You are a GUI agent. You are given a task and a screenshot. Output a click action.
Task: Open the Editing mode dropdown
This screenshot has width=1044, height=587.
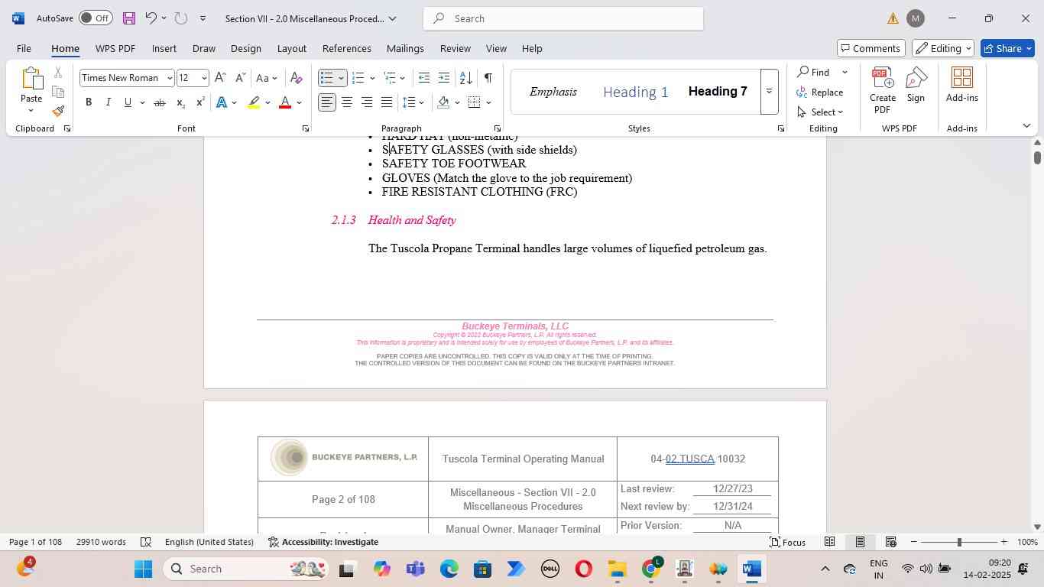tap(942, 48)
